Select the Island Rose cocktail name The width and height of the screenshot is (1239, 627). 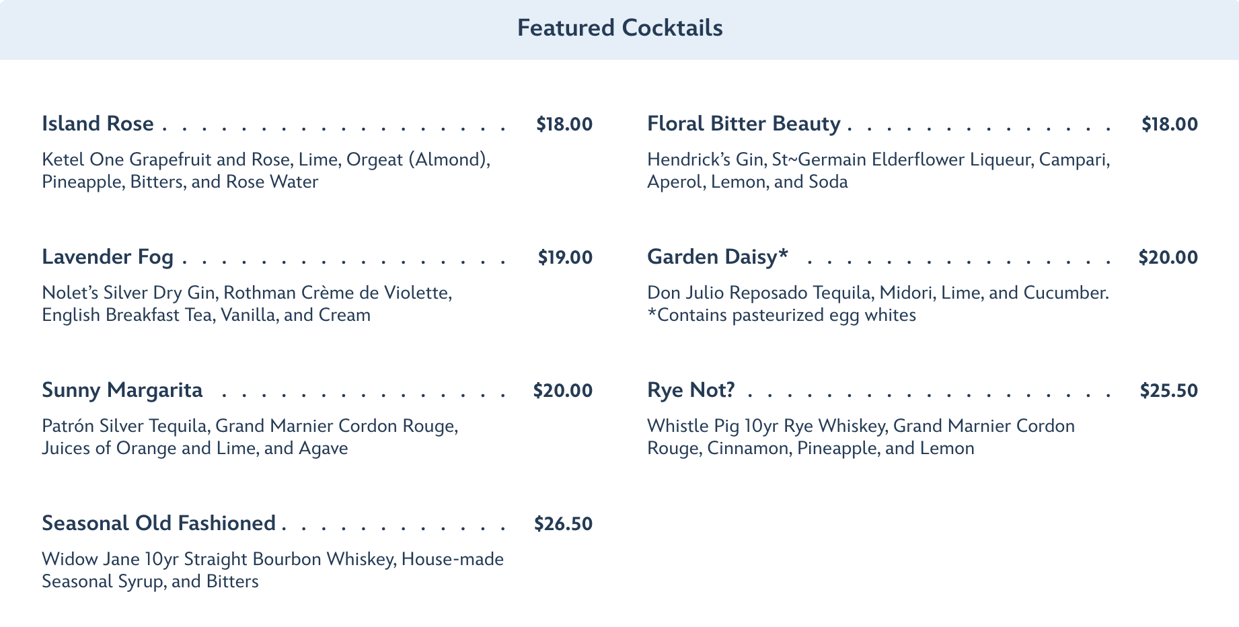tap(98, 124)
